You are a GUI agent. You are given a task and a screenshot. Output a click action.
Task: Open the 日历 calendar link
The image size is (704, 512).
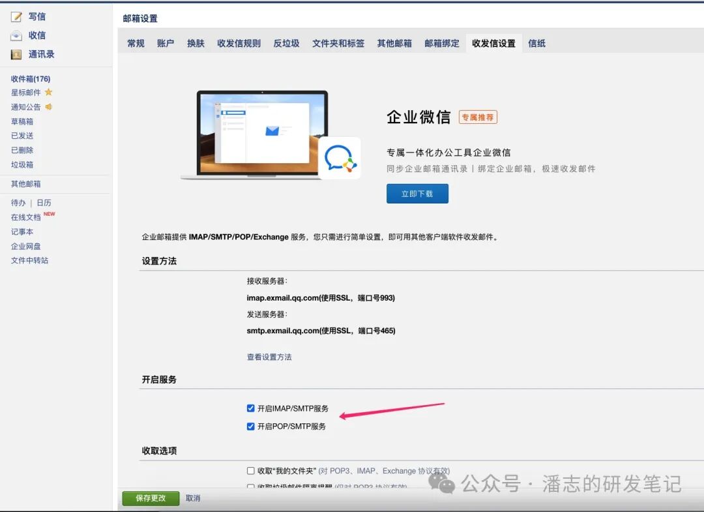(x=44, y=203)
